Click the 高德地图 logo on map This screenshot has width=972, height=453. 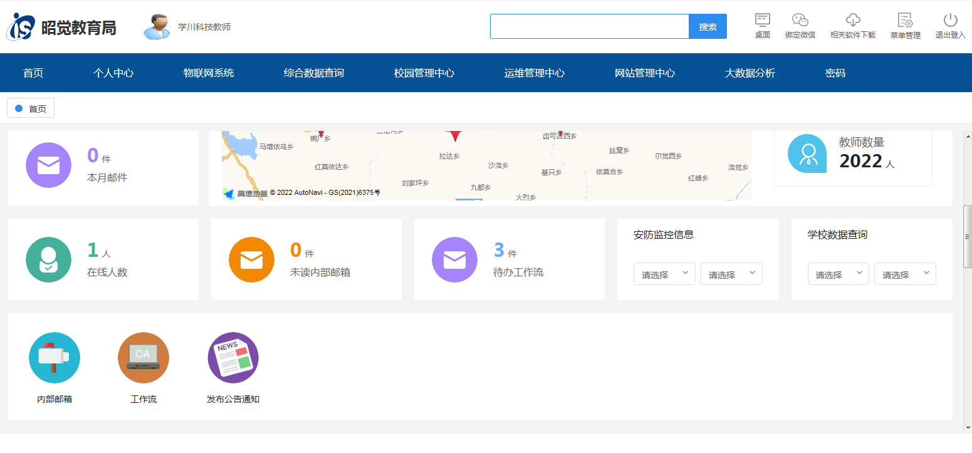click(x=246, y=194)
